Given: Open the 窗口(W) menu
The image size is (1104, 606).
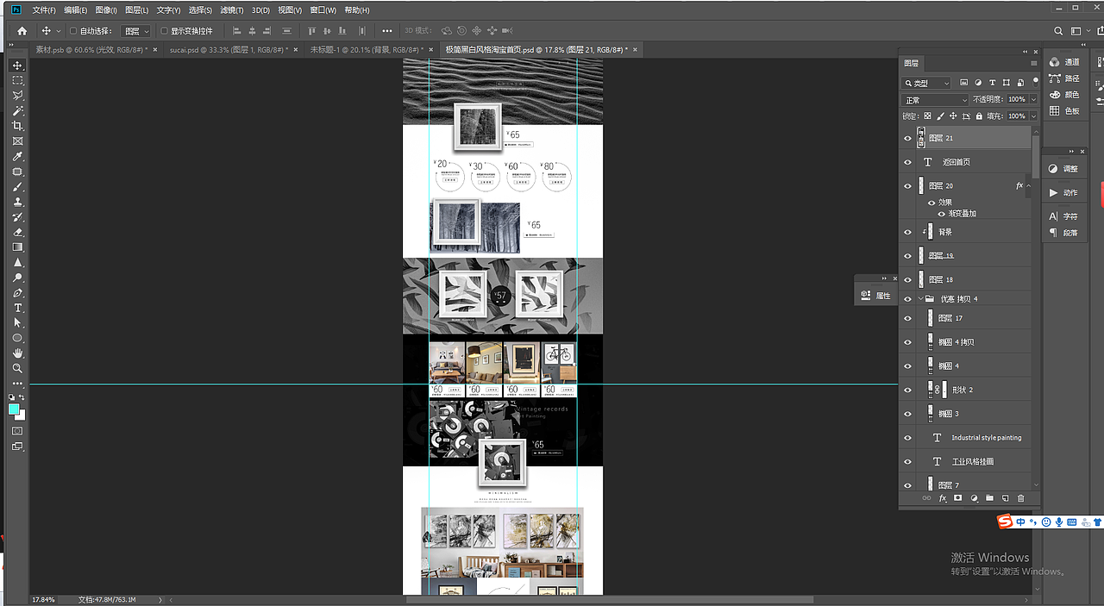Looking at the screenshot, I should click(323, 10).
